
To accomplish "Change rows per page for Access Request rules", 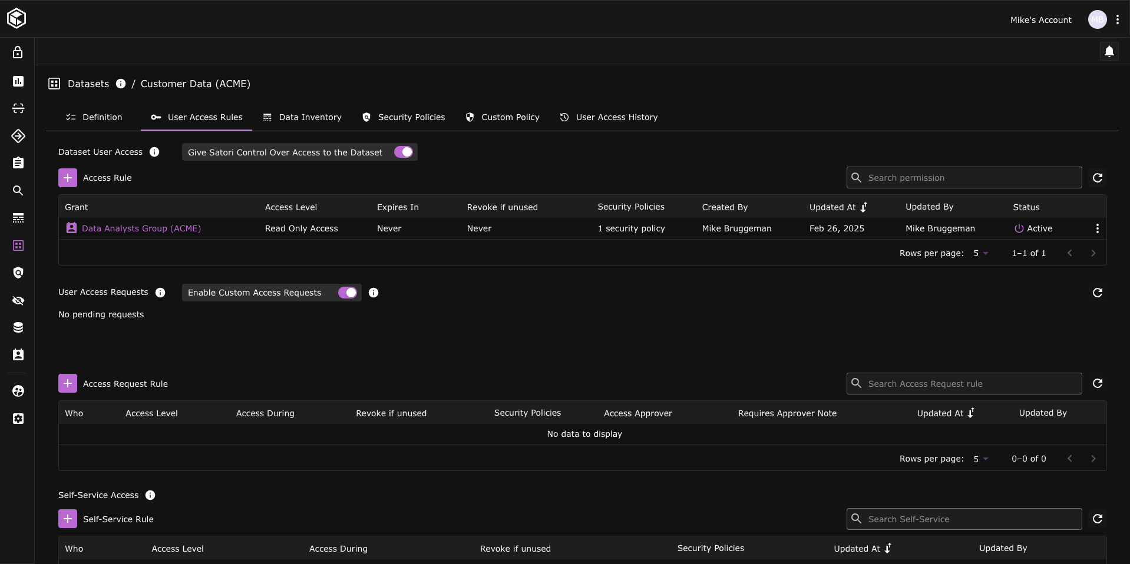I will point(980,459).
